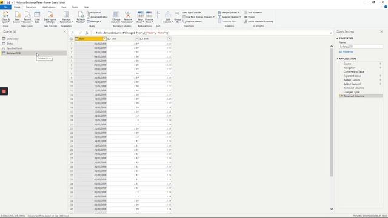Click the Manage Parameters icon
388x218 pixels.
click(x=66, y=15)
